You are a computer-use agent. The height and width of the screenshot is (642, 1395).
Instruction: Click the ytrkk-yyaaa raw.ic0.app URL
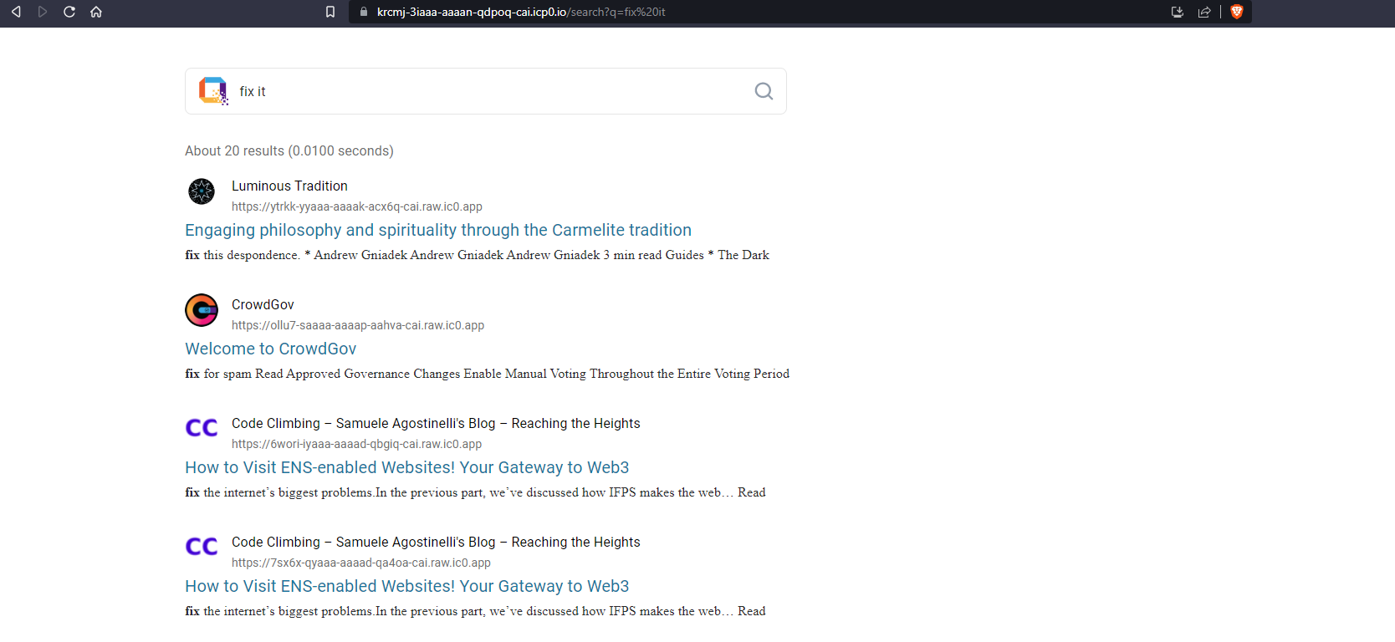coord(357,206)
